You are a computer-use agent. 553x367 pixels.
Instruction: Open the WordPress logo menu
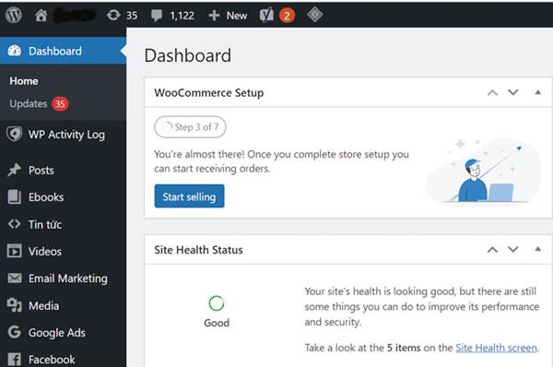[x=14, y=15]
